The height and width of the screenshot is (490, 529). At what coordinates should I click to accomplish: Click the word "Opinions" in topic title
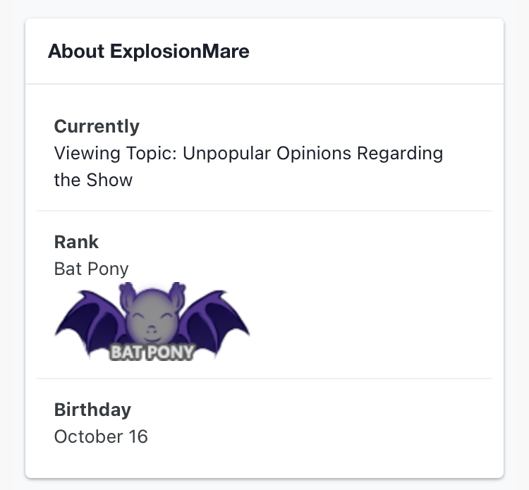[x=314, y=154]
